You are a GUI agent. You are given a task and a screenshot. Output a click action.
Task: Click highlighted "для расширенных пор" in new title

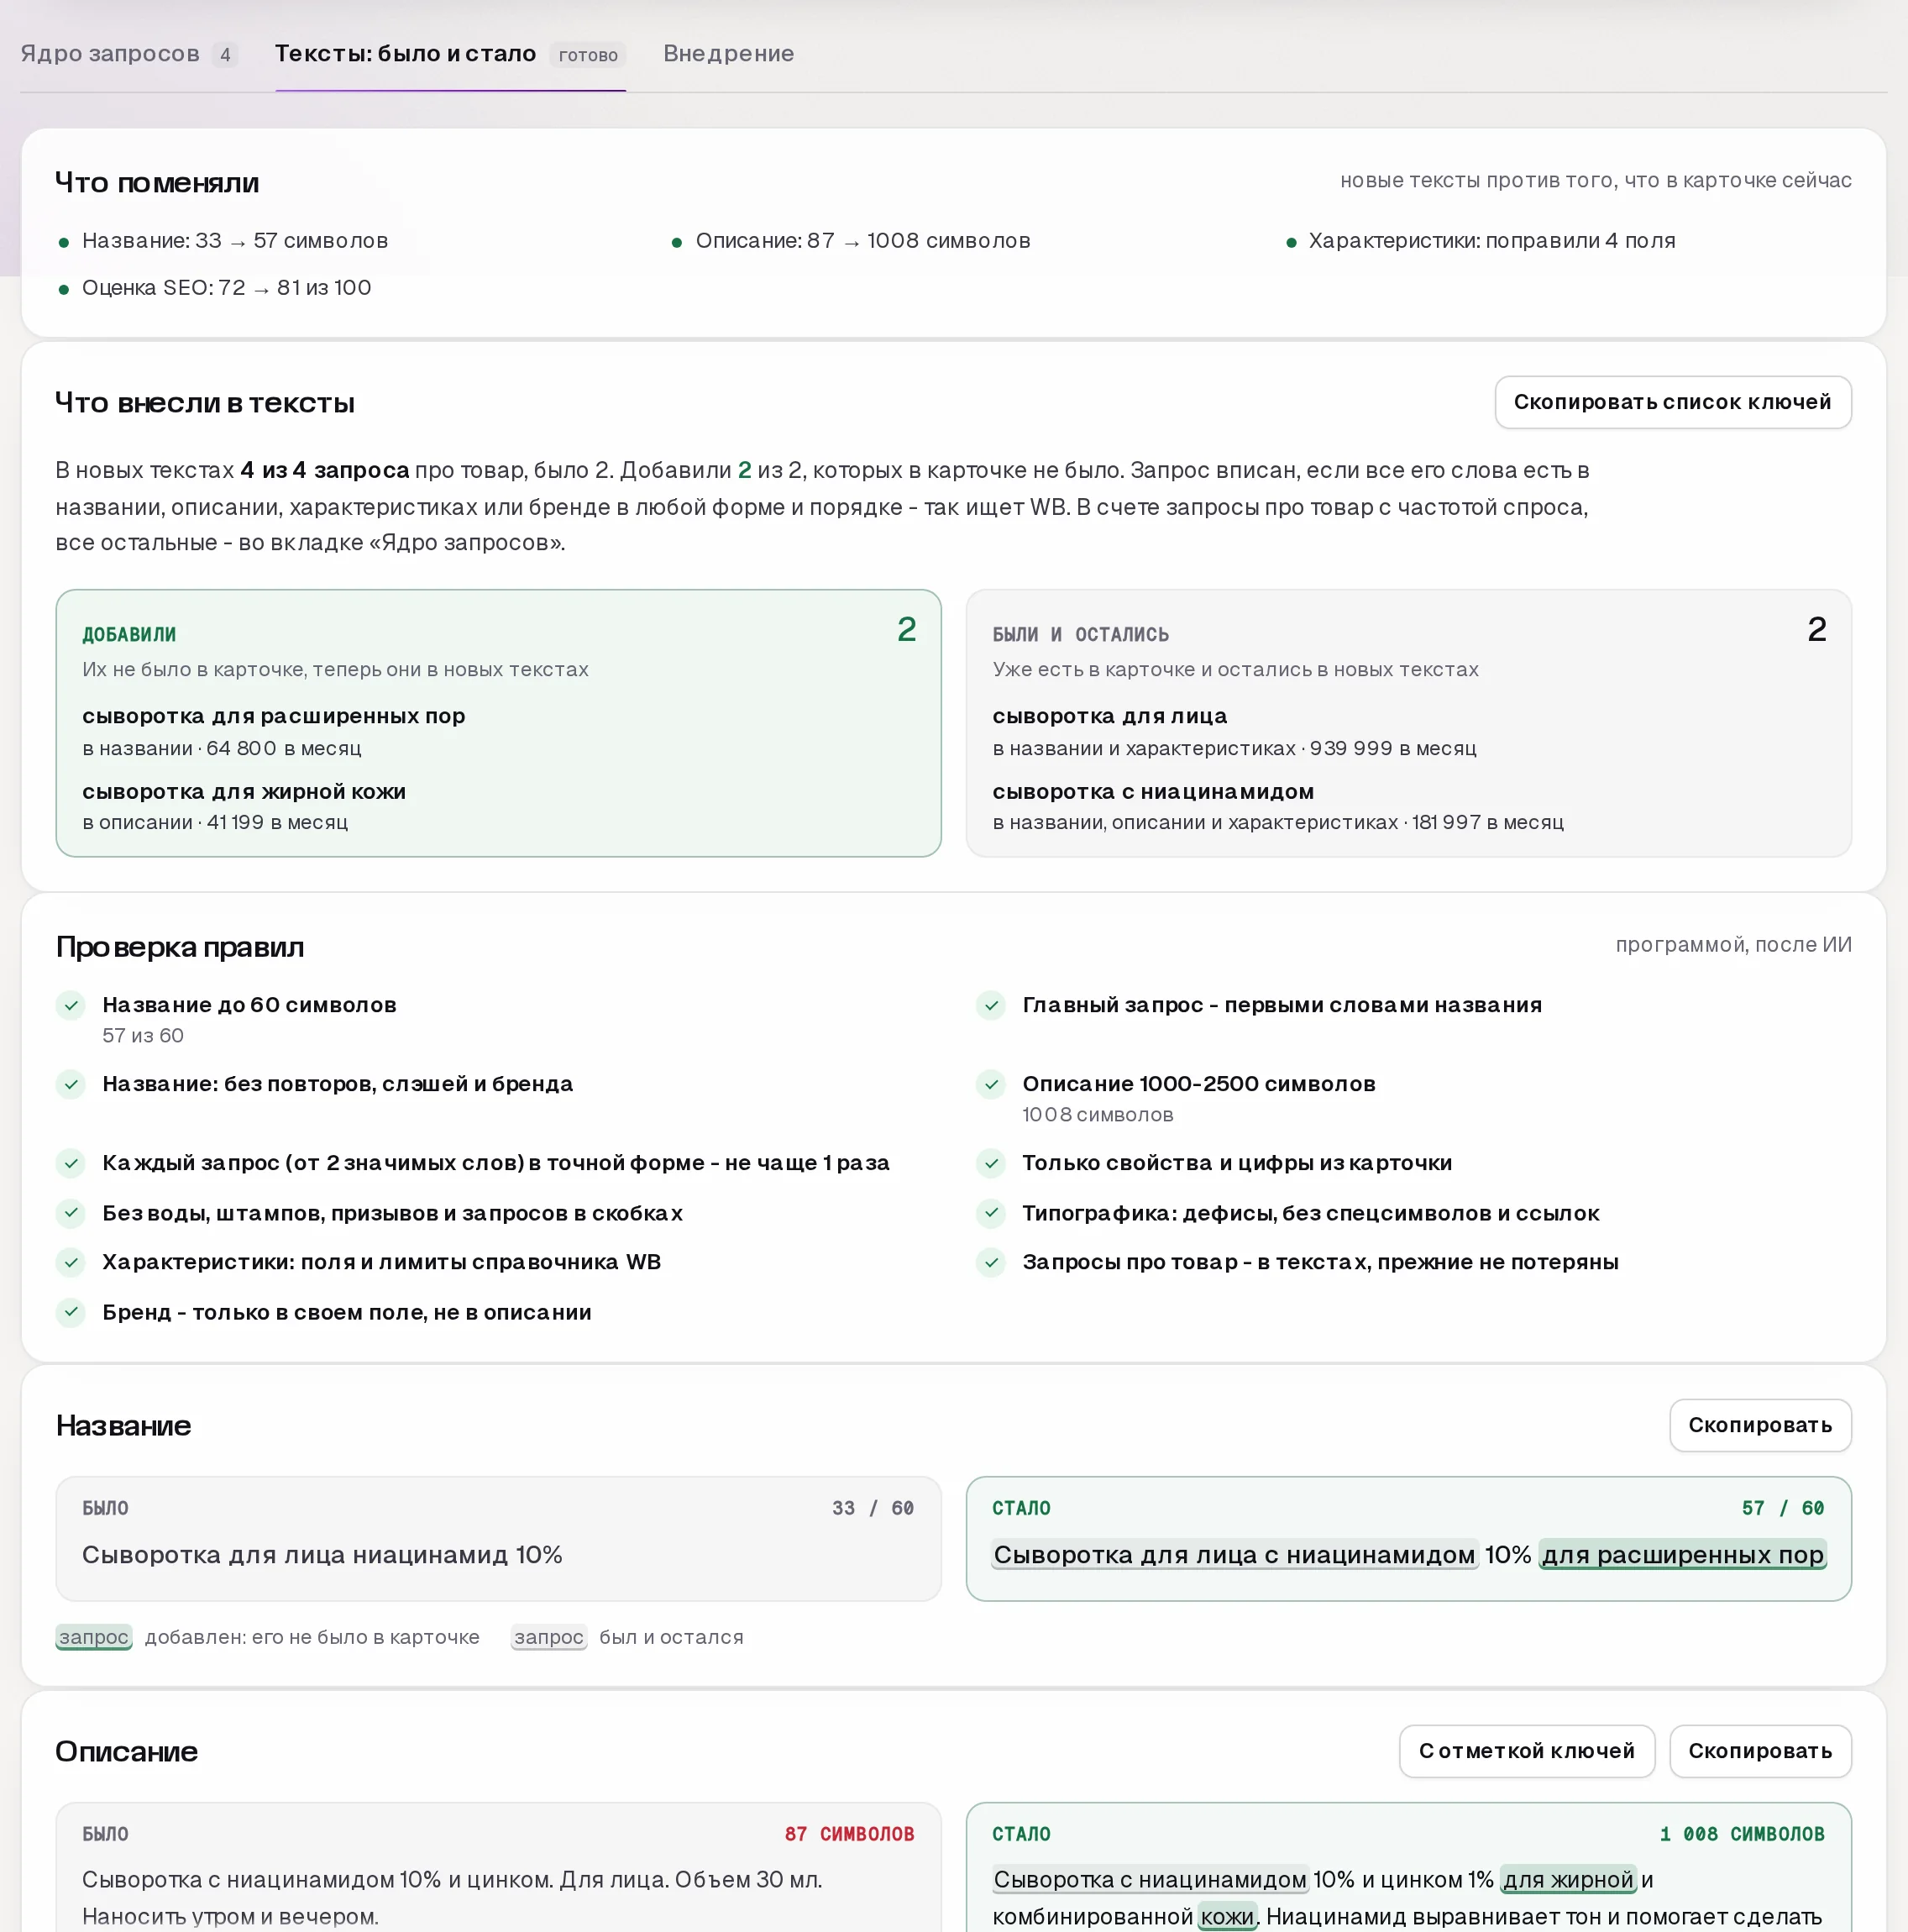(1682, 1555)
